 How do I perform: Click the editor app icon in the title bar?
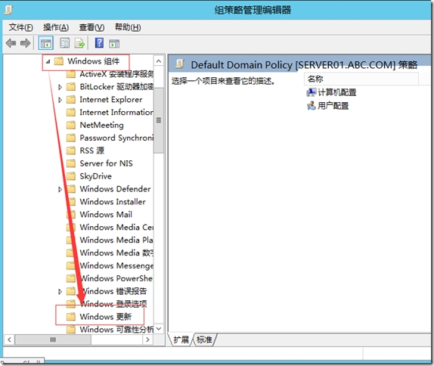pyautogui.click(x=9, y=10)
